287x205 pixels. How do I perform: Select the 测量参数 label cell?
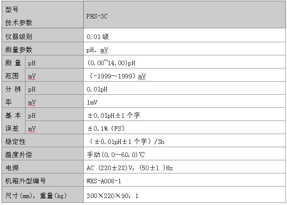pos(19,50)
